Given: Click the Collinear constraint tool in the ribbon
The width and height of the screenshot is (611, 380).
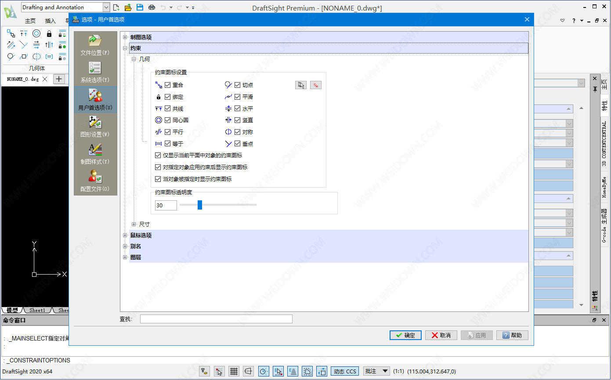Looking at the screenshot, I should [24, 33].
